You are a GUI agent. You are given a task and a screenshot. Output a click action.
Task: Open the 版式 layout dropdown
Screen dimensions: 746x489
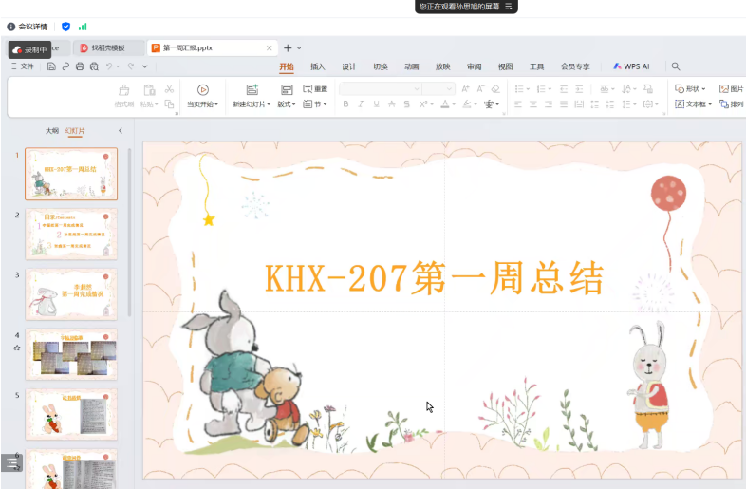click(287, 104)
